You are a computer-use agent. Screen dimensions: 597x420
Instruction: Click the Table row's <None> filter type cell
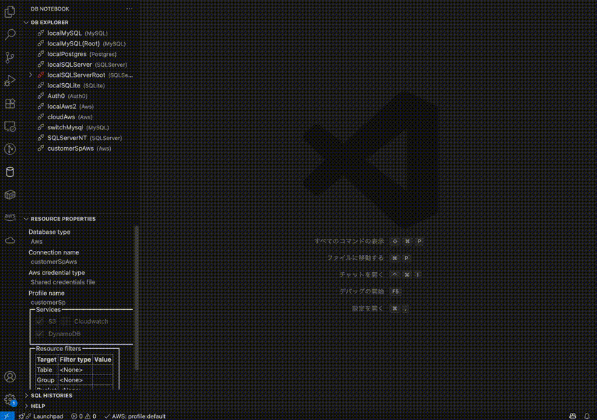tap(75, 370)
